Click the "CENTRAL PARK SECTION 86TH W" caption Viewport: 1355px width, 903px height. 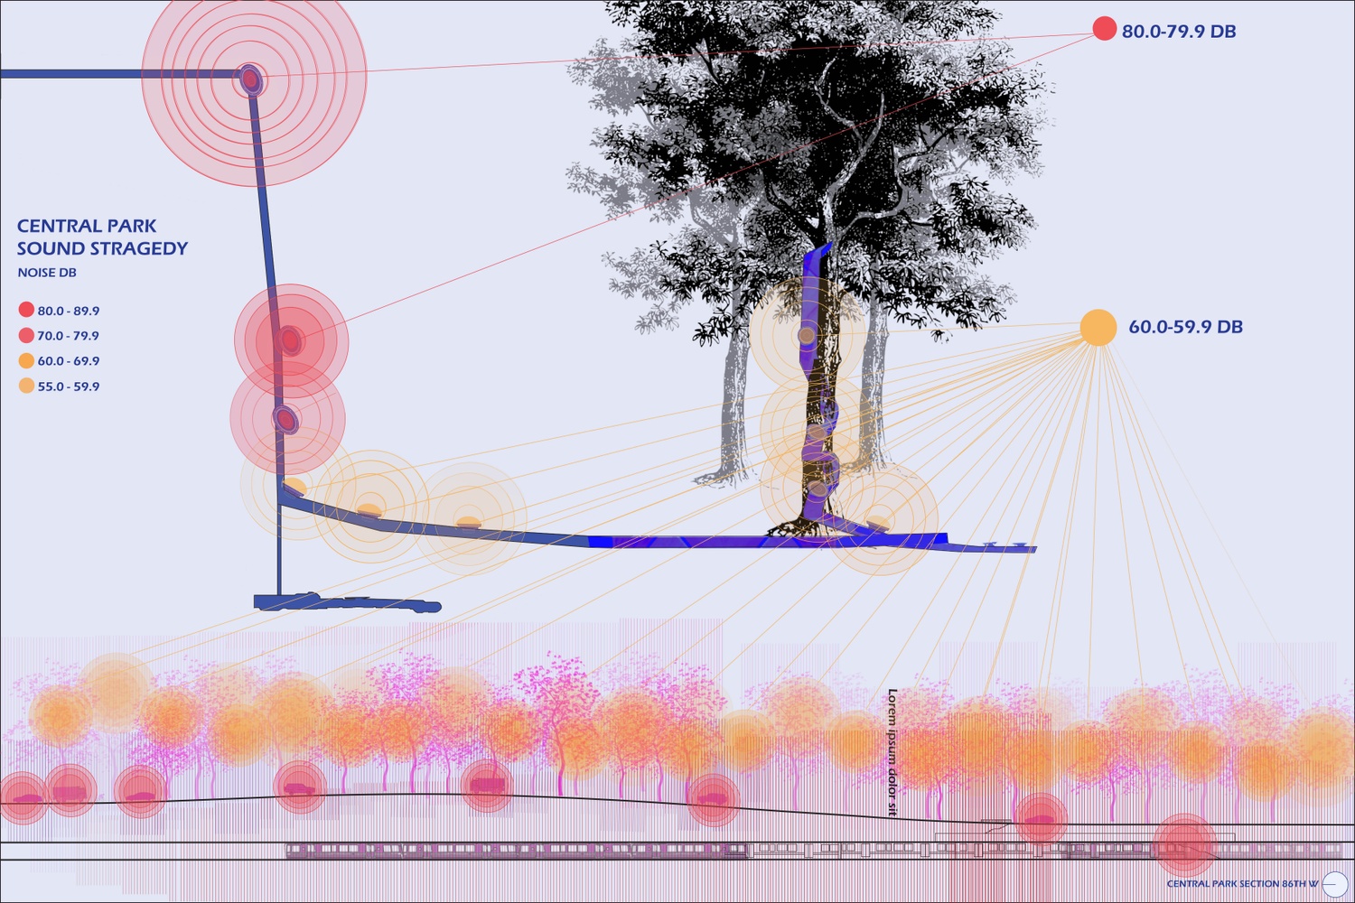pos(1242,883)
